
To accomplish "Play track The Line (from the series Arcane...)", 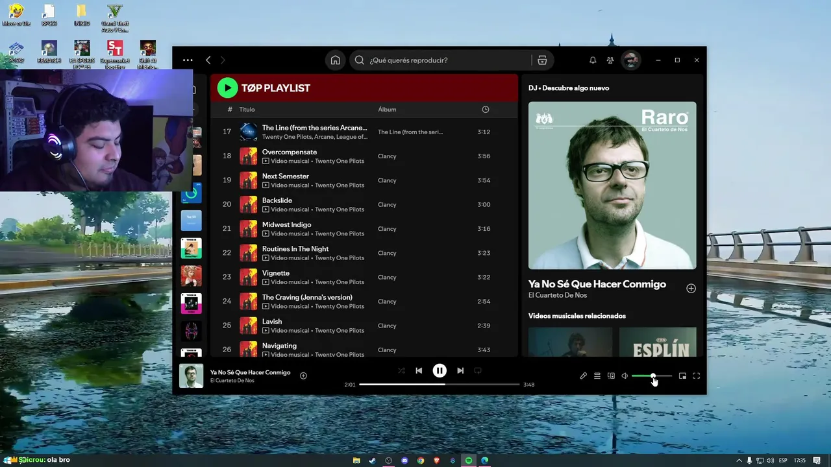I will point(314,128).
